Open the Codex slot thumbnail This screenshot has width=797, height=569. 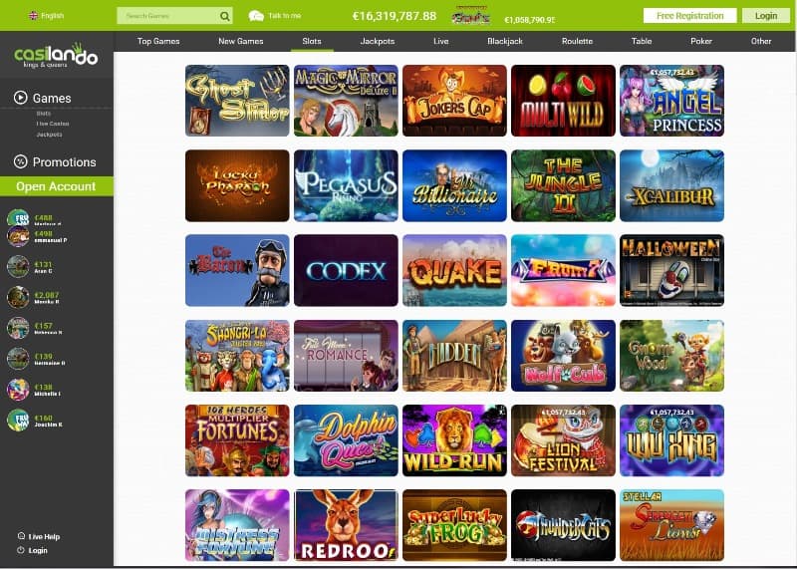click(346, 270)
